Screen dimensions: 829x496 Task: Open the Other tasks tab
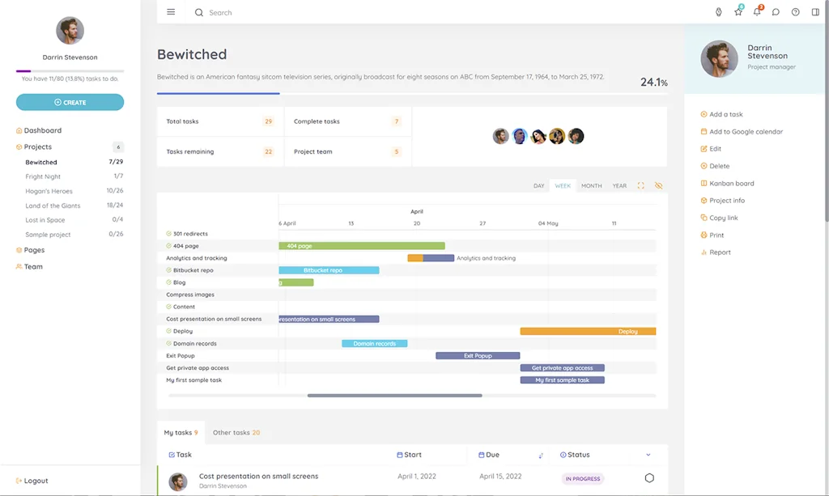[x=236, y=432]
